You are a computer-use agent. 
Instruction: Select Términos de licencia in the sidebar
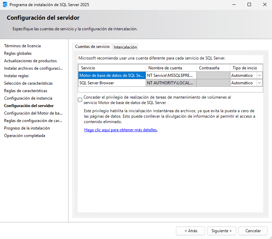pos(22,46)
